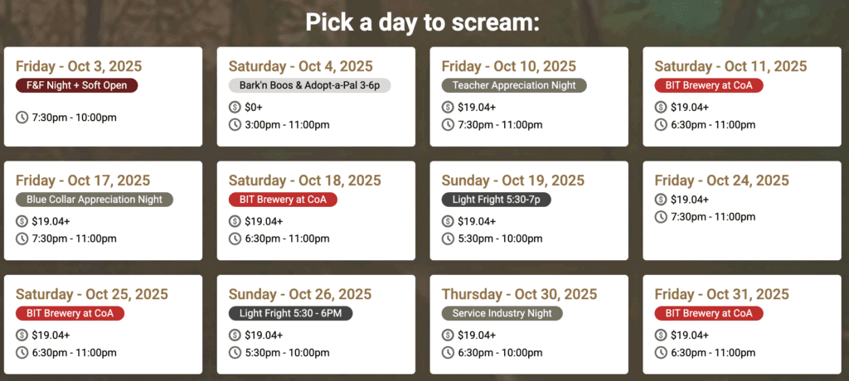Click the BIT Brewery badge on Oct 11 card

point(708,85)
